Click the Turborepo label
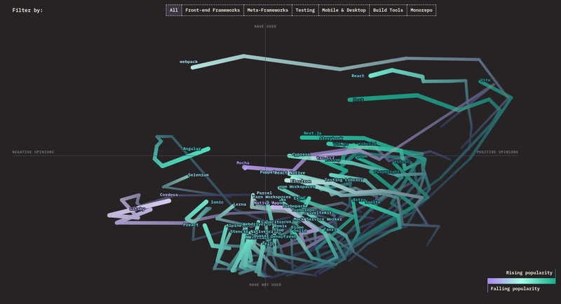The height and width of the screenshot is (304, 561). [304, 210]
